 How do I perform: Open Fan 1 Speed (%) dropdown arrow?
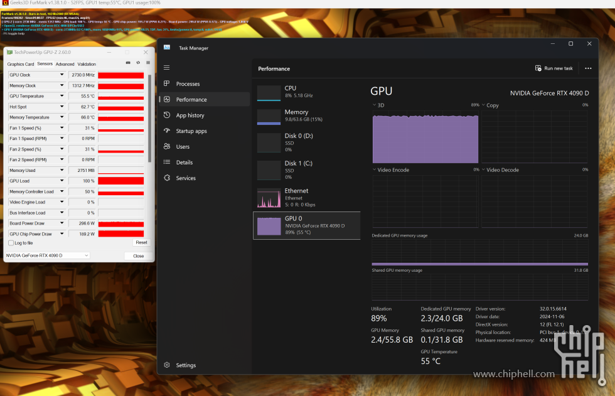[61, 127]
